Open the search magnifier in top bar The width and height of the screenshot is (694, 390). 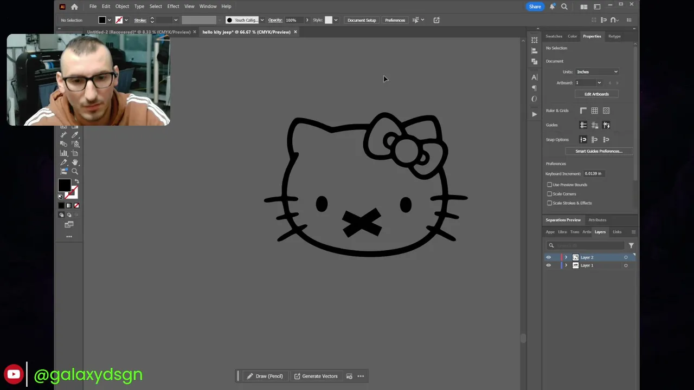click(x=564, y=6)
